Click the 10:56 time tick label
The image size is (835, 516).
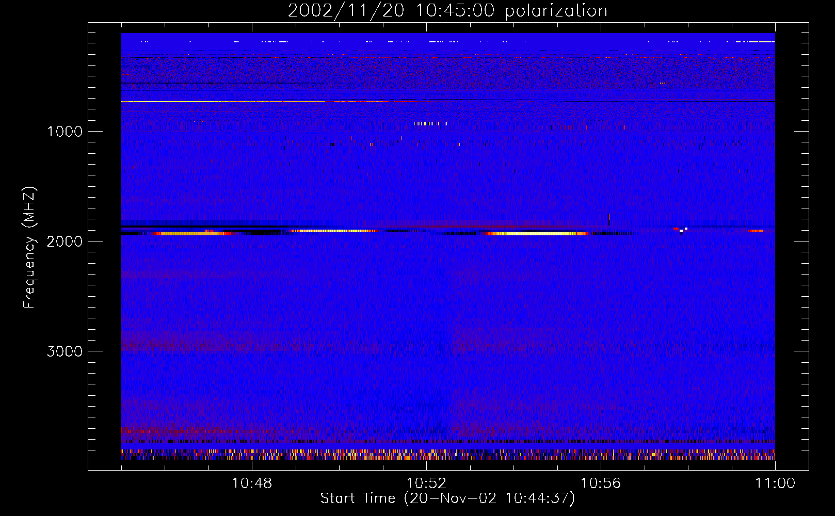pos(601,483)
